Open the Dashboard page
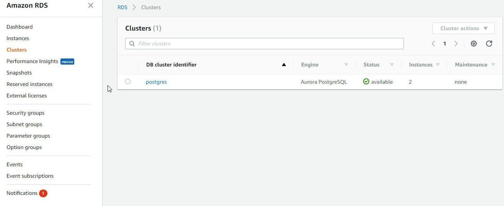 [x=20, y=27]
